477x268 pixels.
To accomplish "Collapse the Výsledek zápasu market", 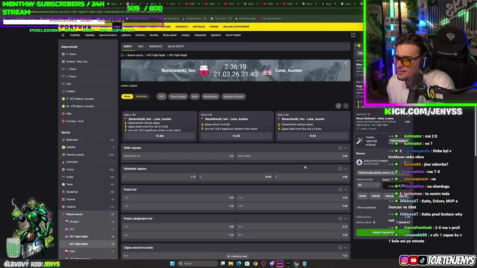I will [345, 169].
